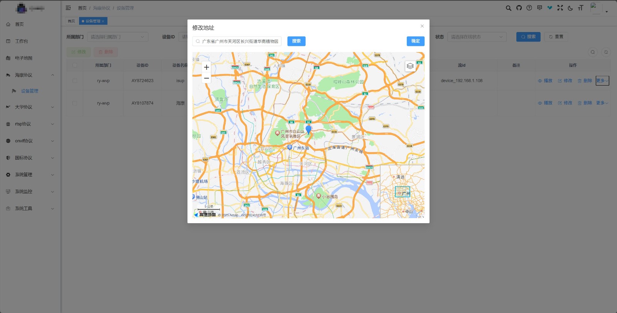The height and width of the screenshot is (313, 617).
Task: Open the map layers switcher icon
Action: click(x=410, y=66)
